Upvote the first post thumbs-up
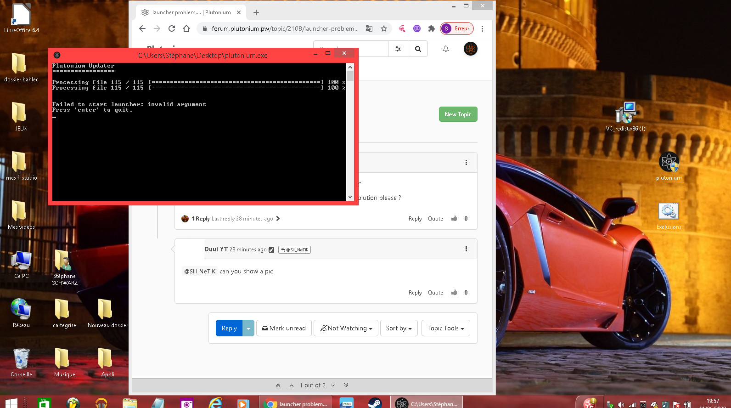 (454, 219)
